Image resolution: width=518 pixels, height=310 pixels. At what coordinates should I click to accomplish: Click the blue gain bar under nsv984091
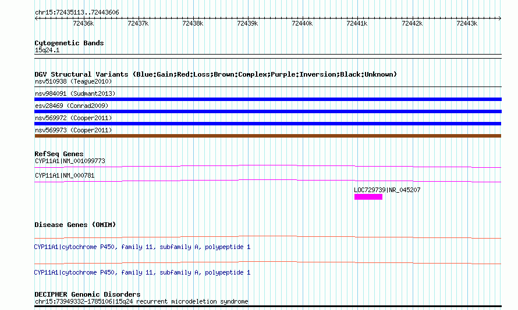[268, 99]
